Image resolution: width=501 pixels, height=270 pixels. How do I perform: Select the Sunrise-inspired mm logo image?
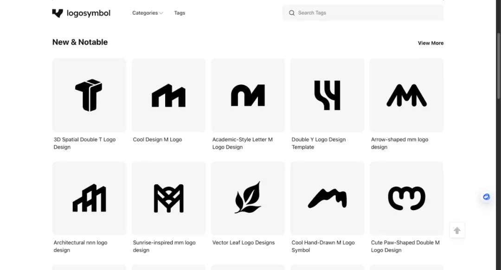point(169,199)
